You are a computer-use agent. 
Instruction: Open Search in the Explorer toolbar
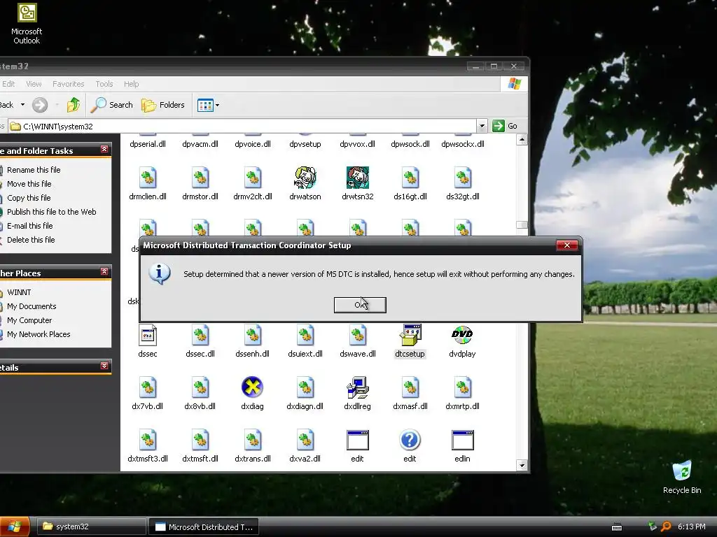tap(111, 105)
